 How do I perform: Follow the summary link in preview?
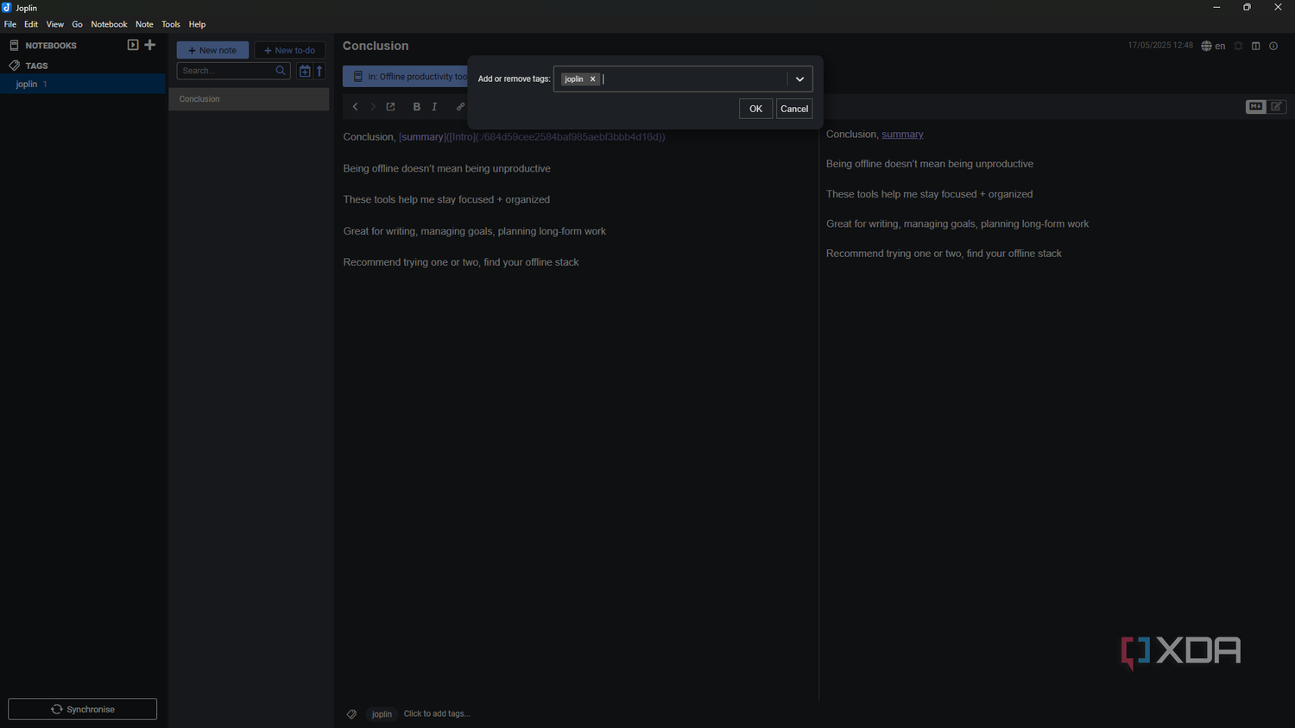(902, 135)
